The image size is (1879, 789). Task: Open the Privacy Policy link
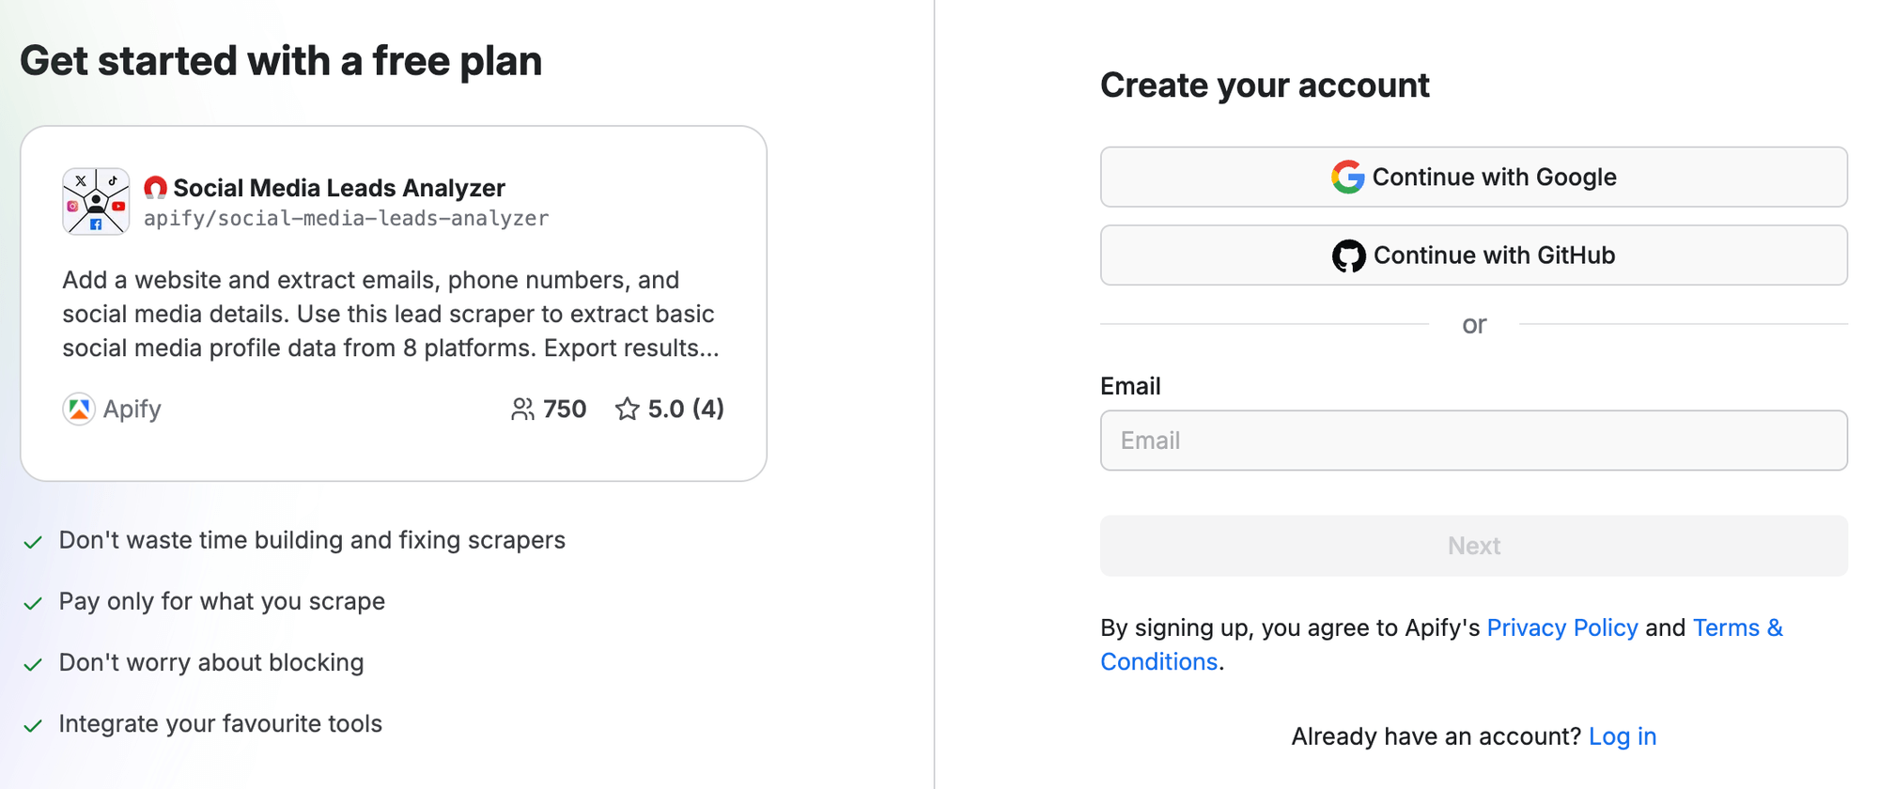pos(1561,627)
